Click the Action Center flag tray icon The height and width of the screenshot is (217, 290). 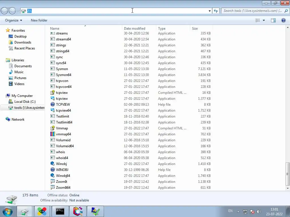coord(252,212)
